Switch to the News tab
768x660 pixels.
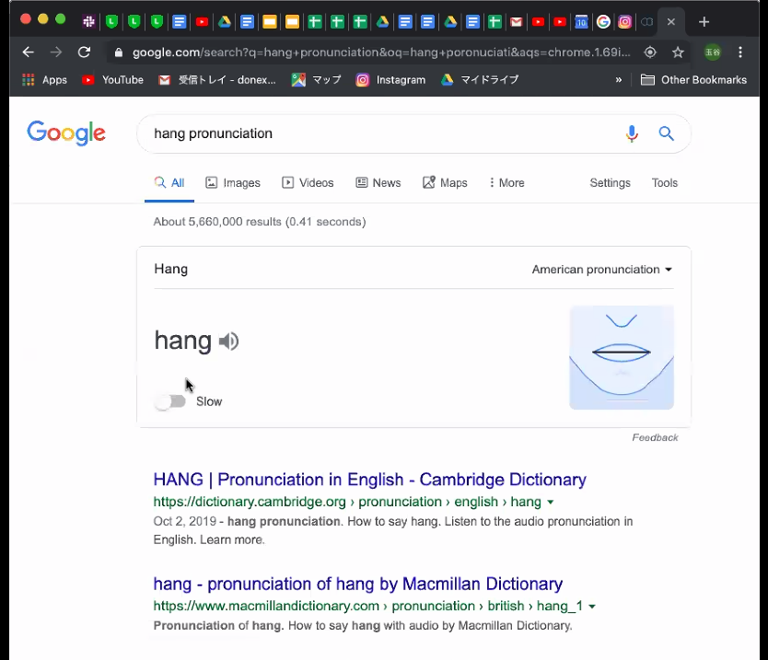pyautogui.click(x=378, y=183)
